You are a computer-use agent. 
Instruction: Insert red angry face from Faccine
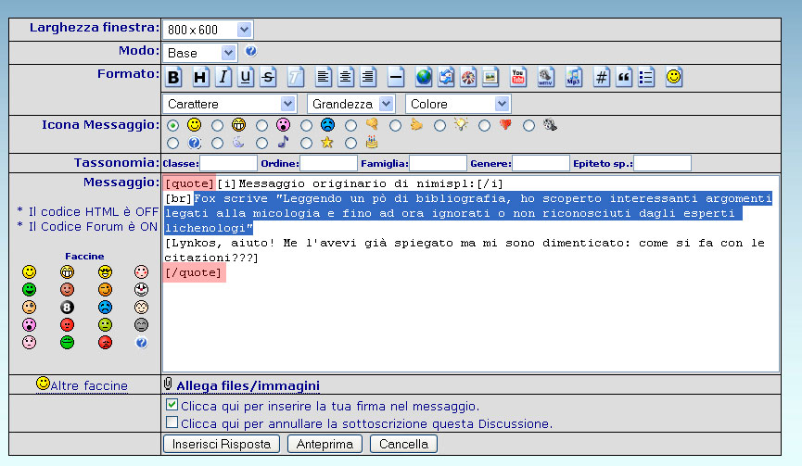105,342
